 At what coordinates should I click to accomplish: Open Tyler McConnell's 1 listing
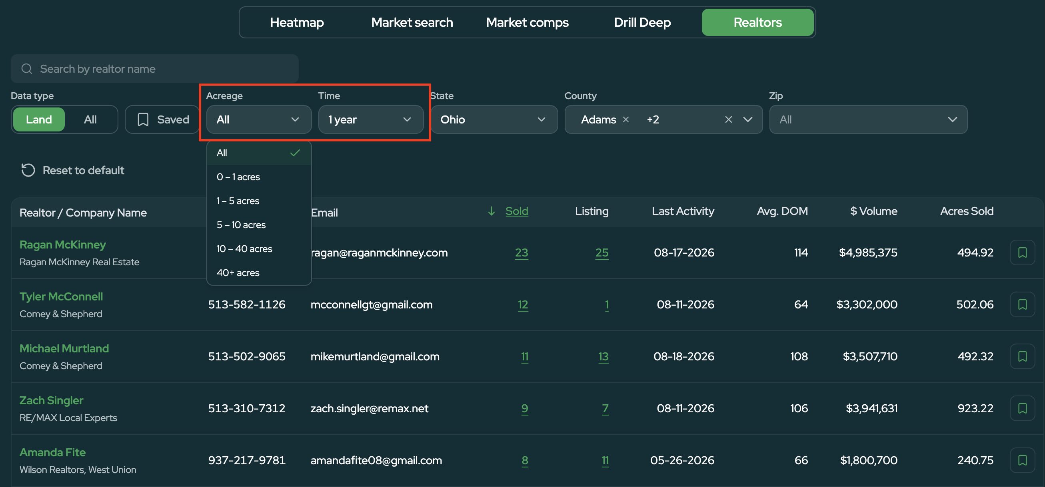click(607, 304)
